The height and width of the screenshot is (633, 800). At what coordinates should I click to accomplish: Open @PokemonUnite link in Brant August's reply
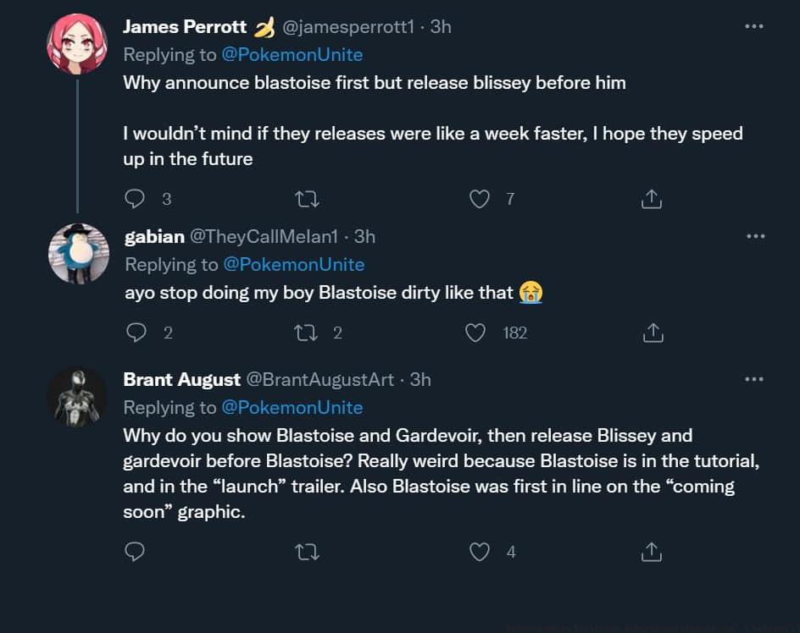point(292,408)
